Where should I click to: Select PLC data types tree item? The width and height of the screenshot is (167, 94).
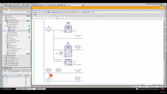tap(12, 39)
